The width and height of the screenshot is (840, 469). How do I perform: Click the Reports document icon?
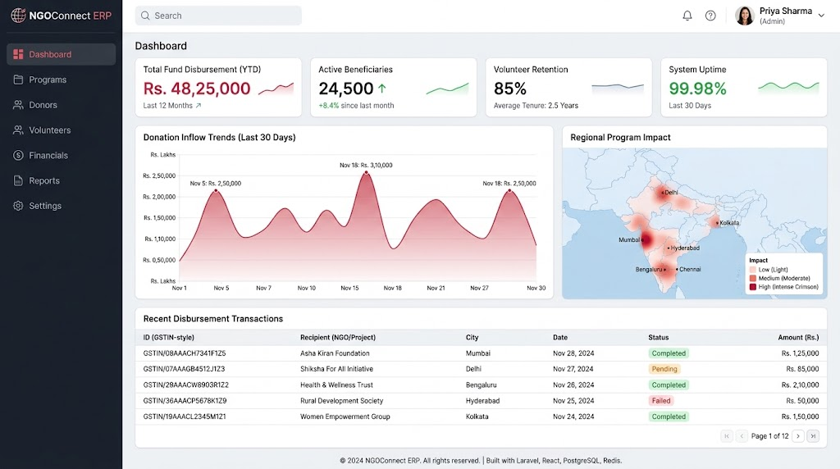coord(18,180)
